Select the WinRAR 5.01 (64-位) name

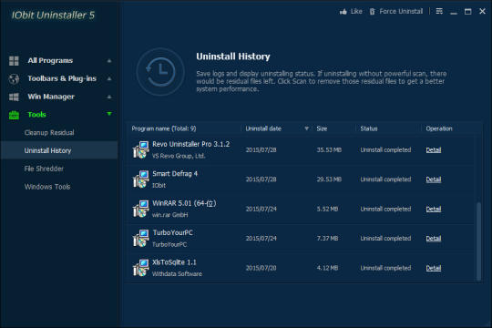click(x=184, y=203)
